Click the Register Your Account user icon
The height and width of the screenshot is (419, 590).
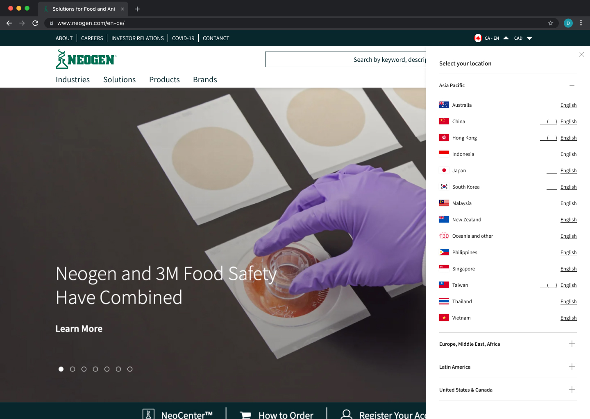coord(347,414)
